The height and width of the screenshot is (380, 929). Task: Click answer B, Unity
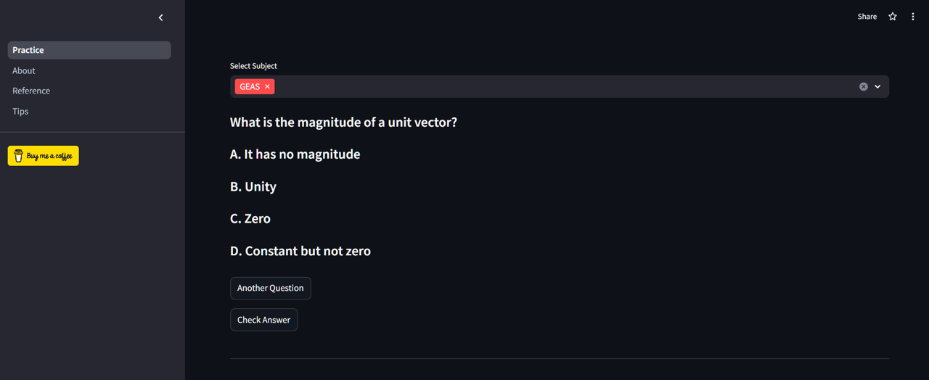pyautogui.click(x=253, y=186)
